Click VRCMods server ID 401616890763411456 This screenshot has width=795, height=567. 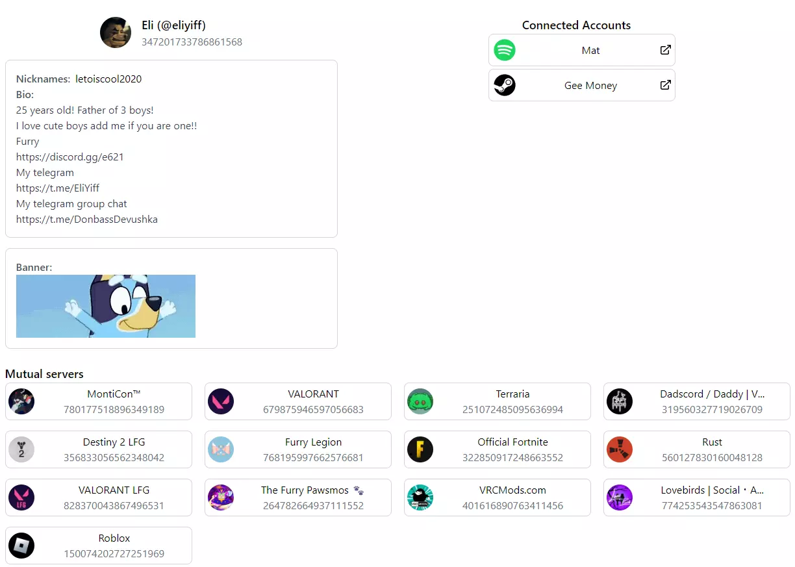click(x=512, y=506)
